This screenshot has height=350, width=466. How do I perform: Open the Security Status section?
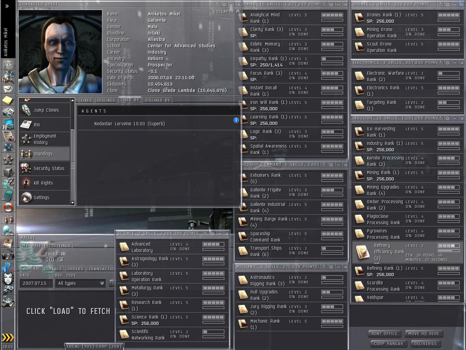tap(45, 169)
